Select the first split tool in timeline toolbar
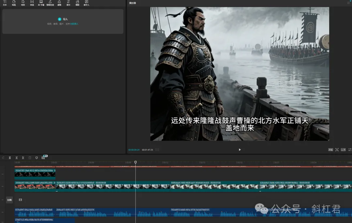The image size is (352, 223). 10,158
